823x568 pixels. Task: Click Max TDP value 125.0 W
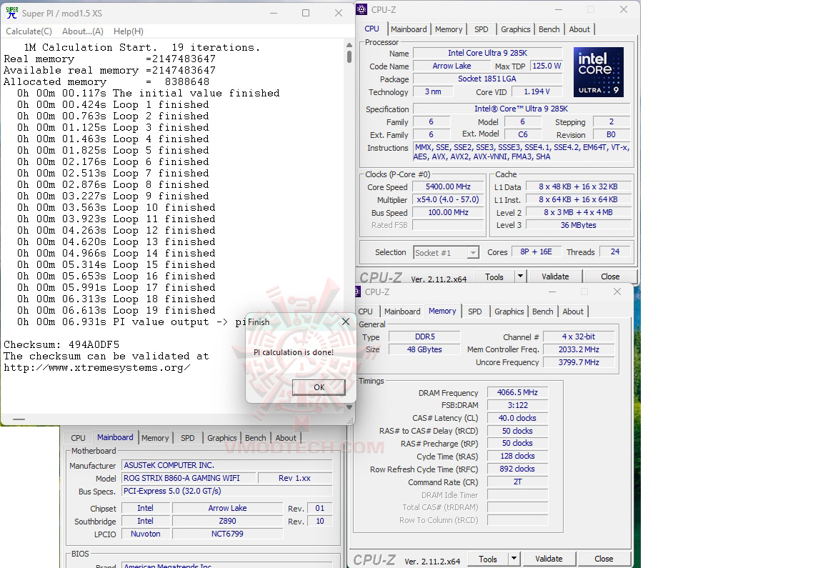547,66
